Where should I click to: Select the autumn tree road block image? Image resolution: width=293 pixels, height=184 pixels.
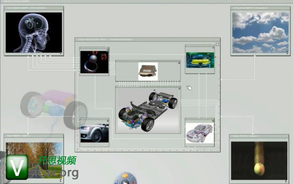(34, 161)
